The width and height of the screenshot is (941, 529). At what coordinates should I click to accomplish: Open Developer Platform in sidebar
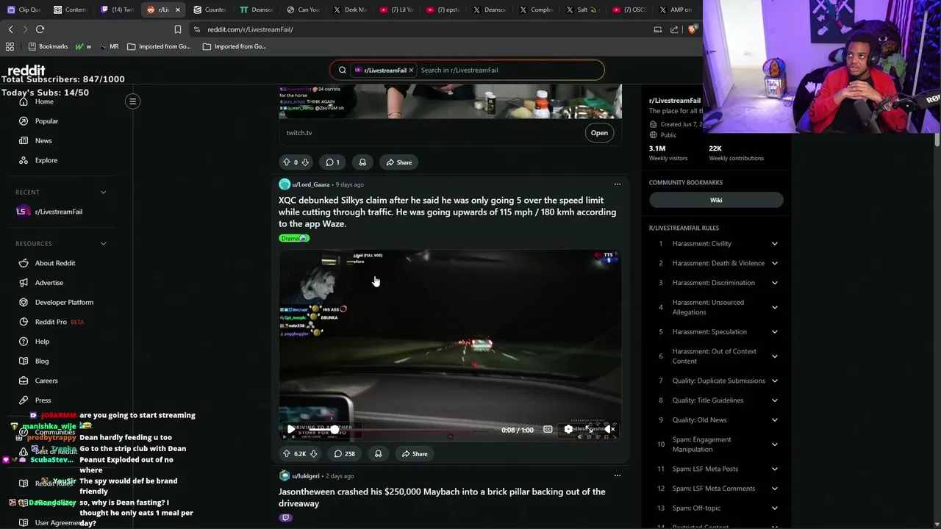pos(64,302)
